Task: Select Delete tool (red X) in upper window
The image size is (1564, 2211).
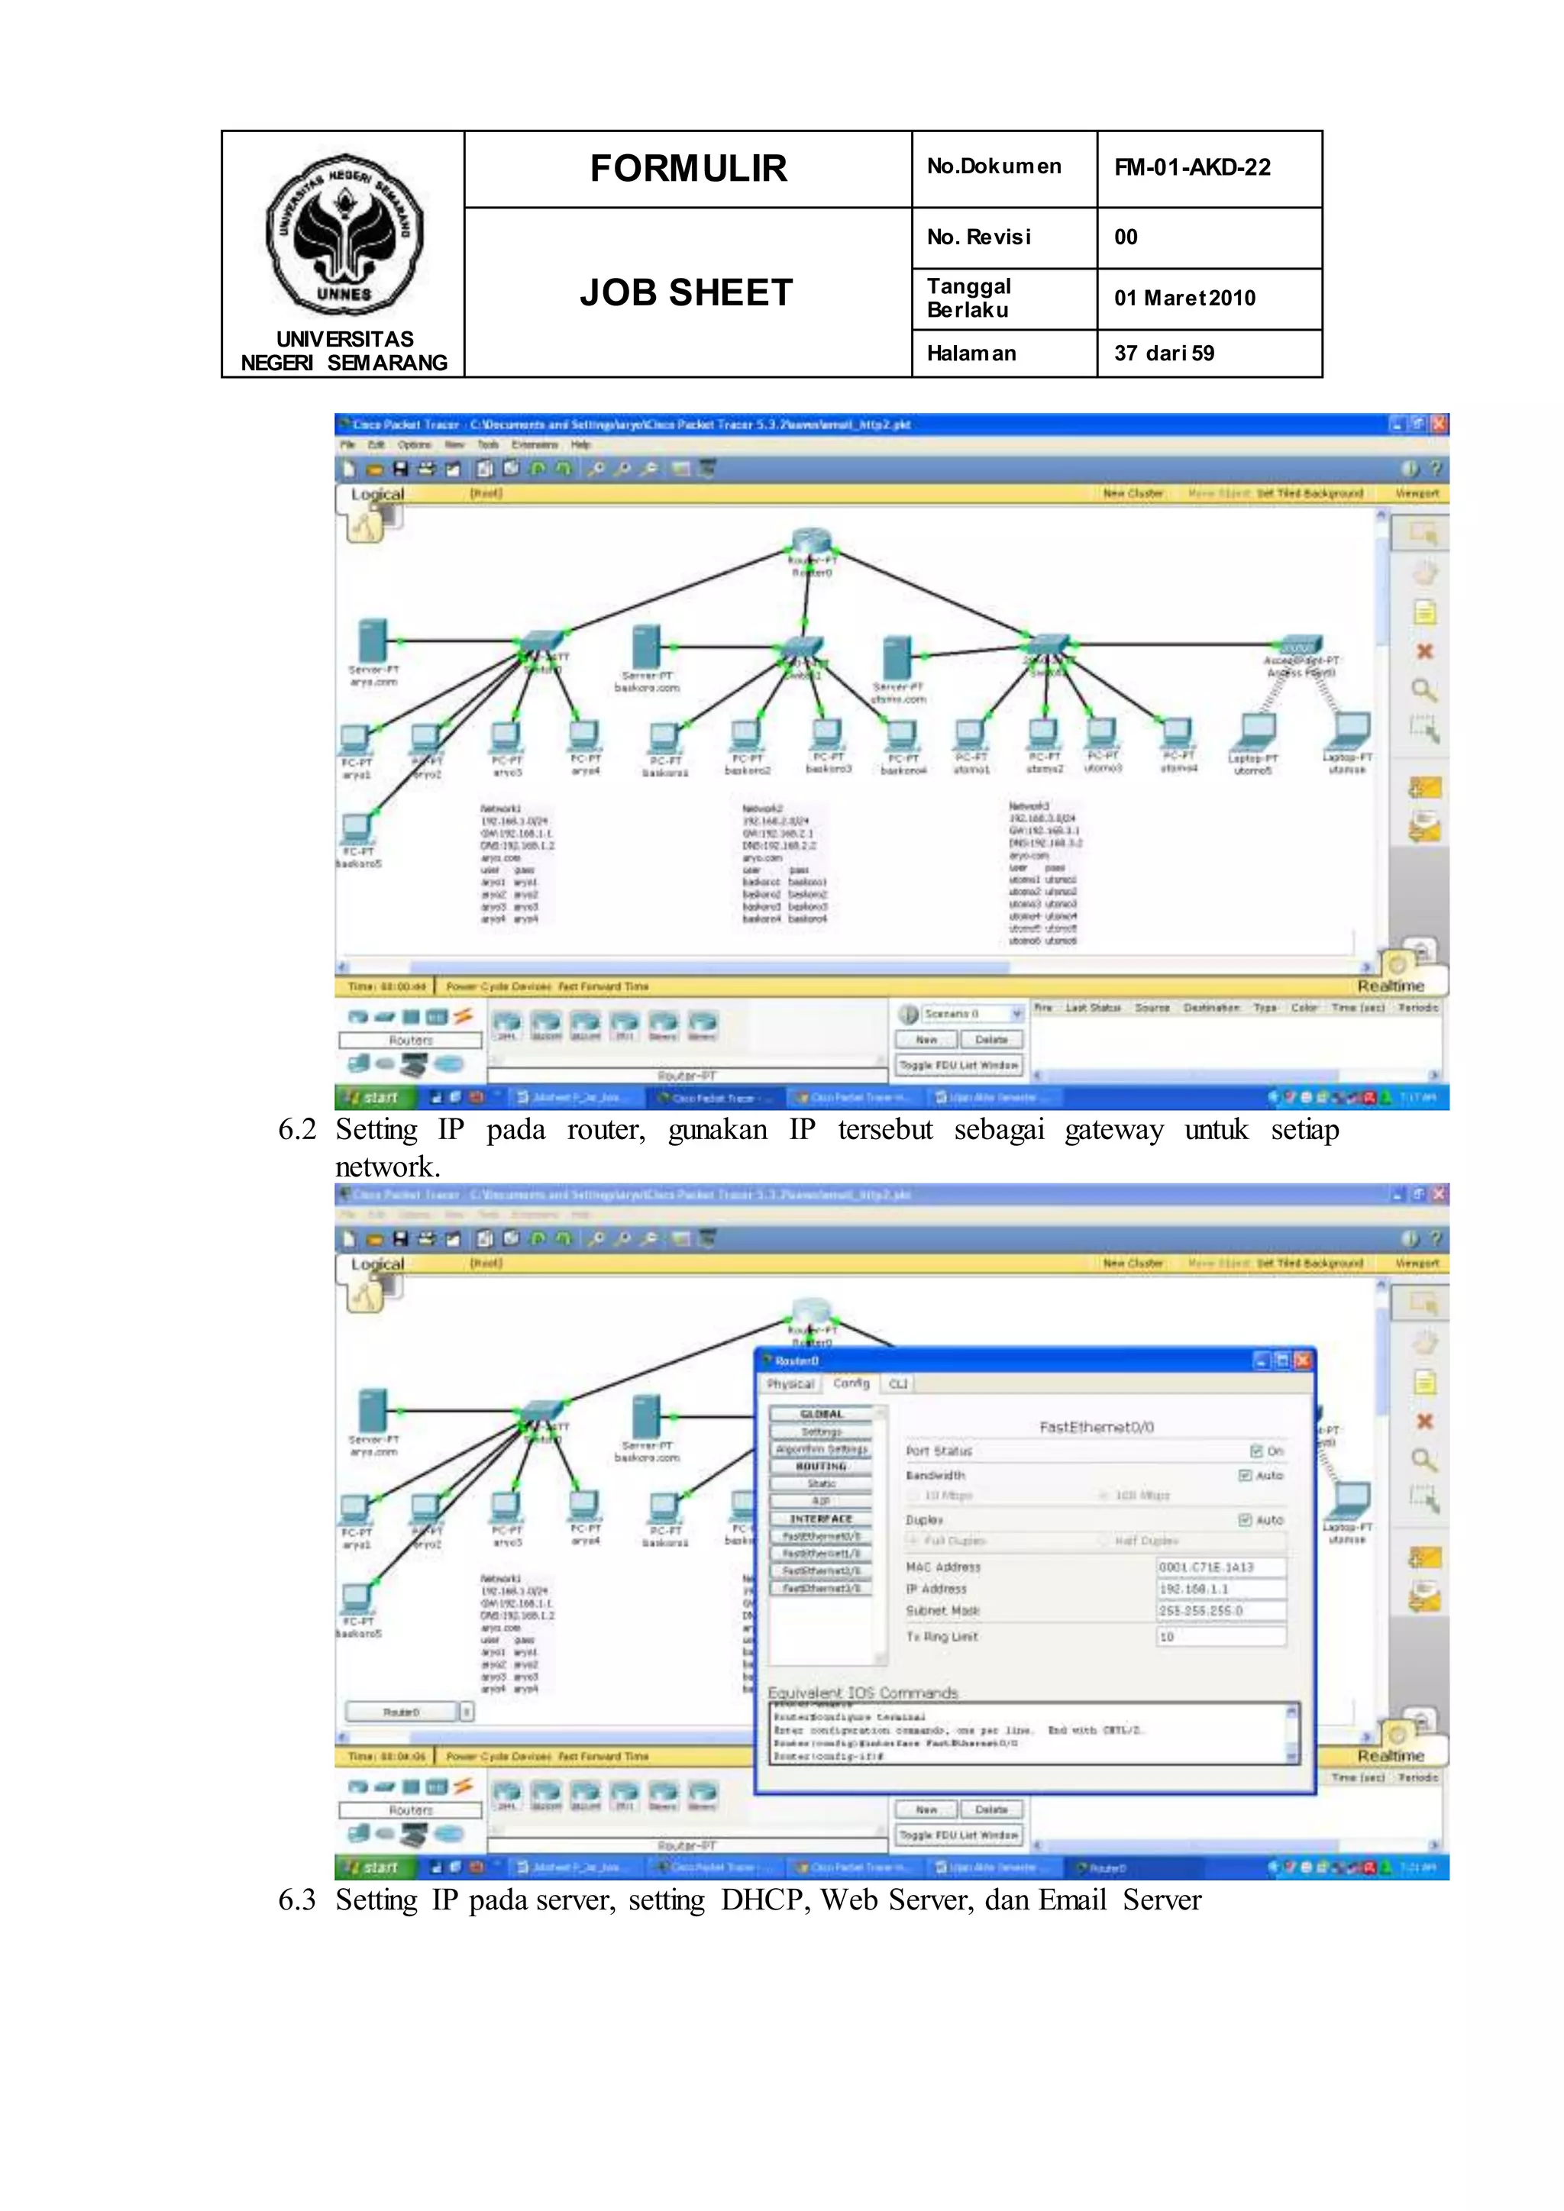Action: 1424,652
